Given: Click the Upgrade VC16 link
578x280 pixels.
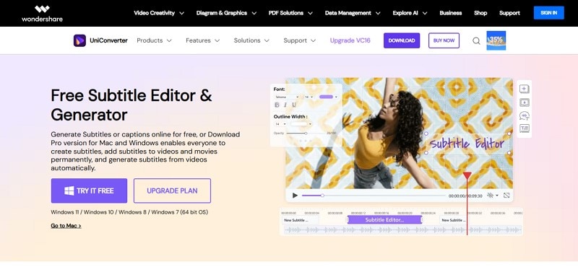Looking at the screenshot, I should point(350,40).
